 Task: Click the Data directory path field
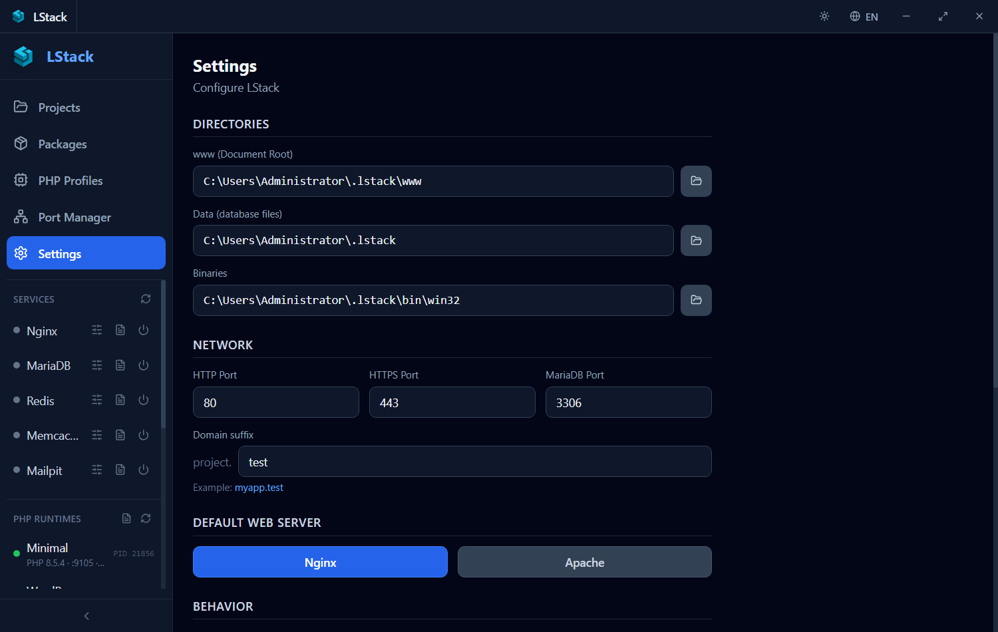pos(433,240)
